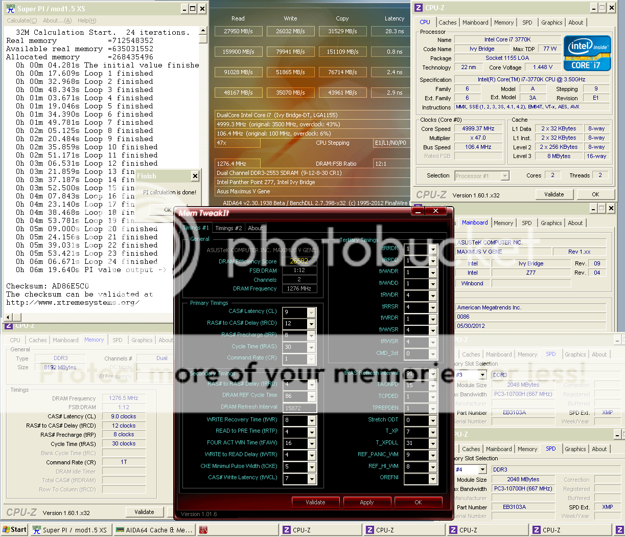Close the Mem TweakIt window
The width and height of the screenshot is (625, 537).
435,211
